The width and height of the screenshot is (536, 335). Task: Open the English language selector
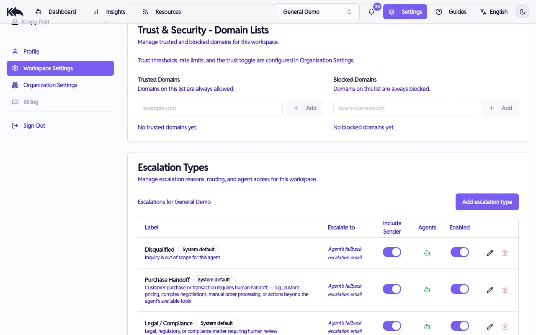click(494, 12)
